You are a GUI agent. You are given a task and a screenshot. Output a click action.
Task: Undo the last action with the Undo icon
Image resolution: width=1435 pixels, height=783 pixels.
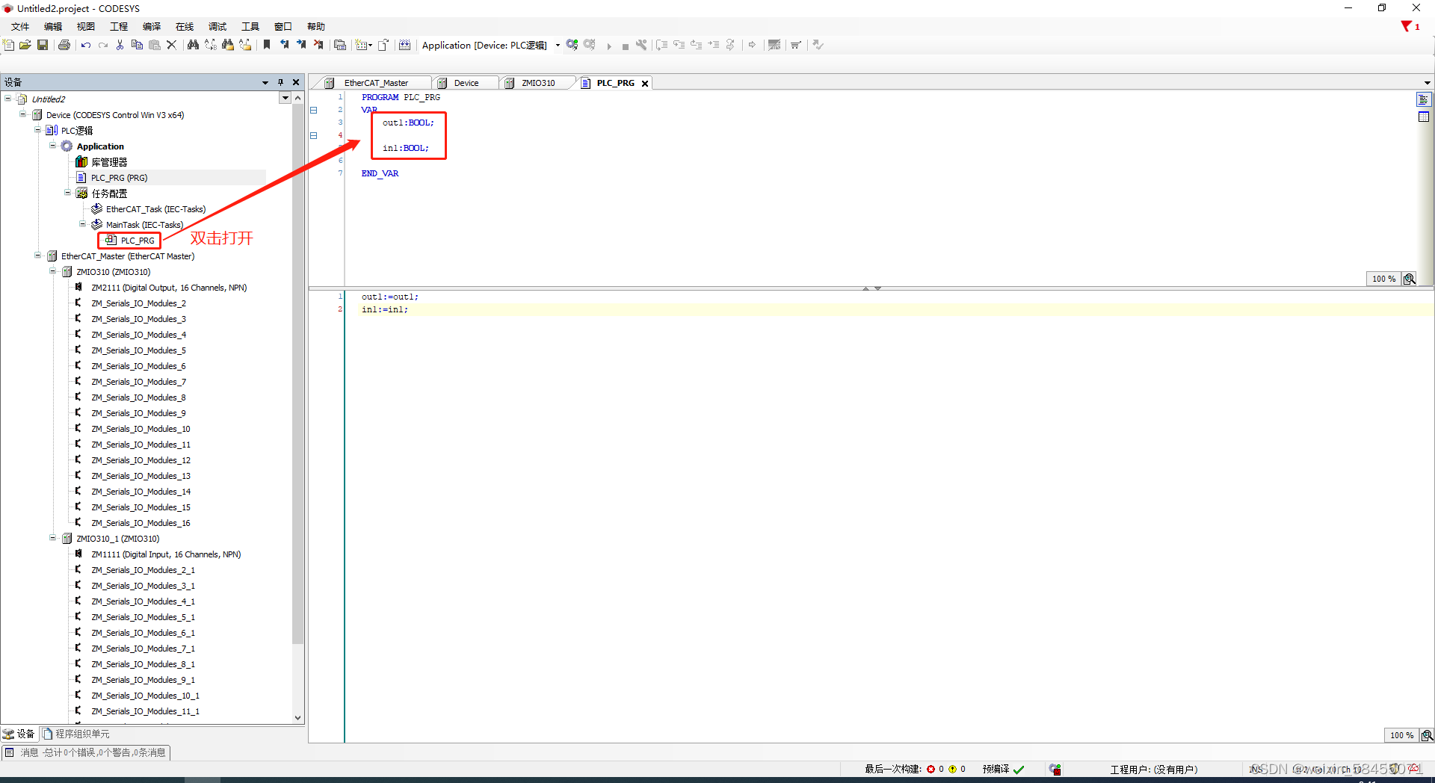(x=84, y=45)
